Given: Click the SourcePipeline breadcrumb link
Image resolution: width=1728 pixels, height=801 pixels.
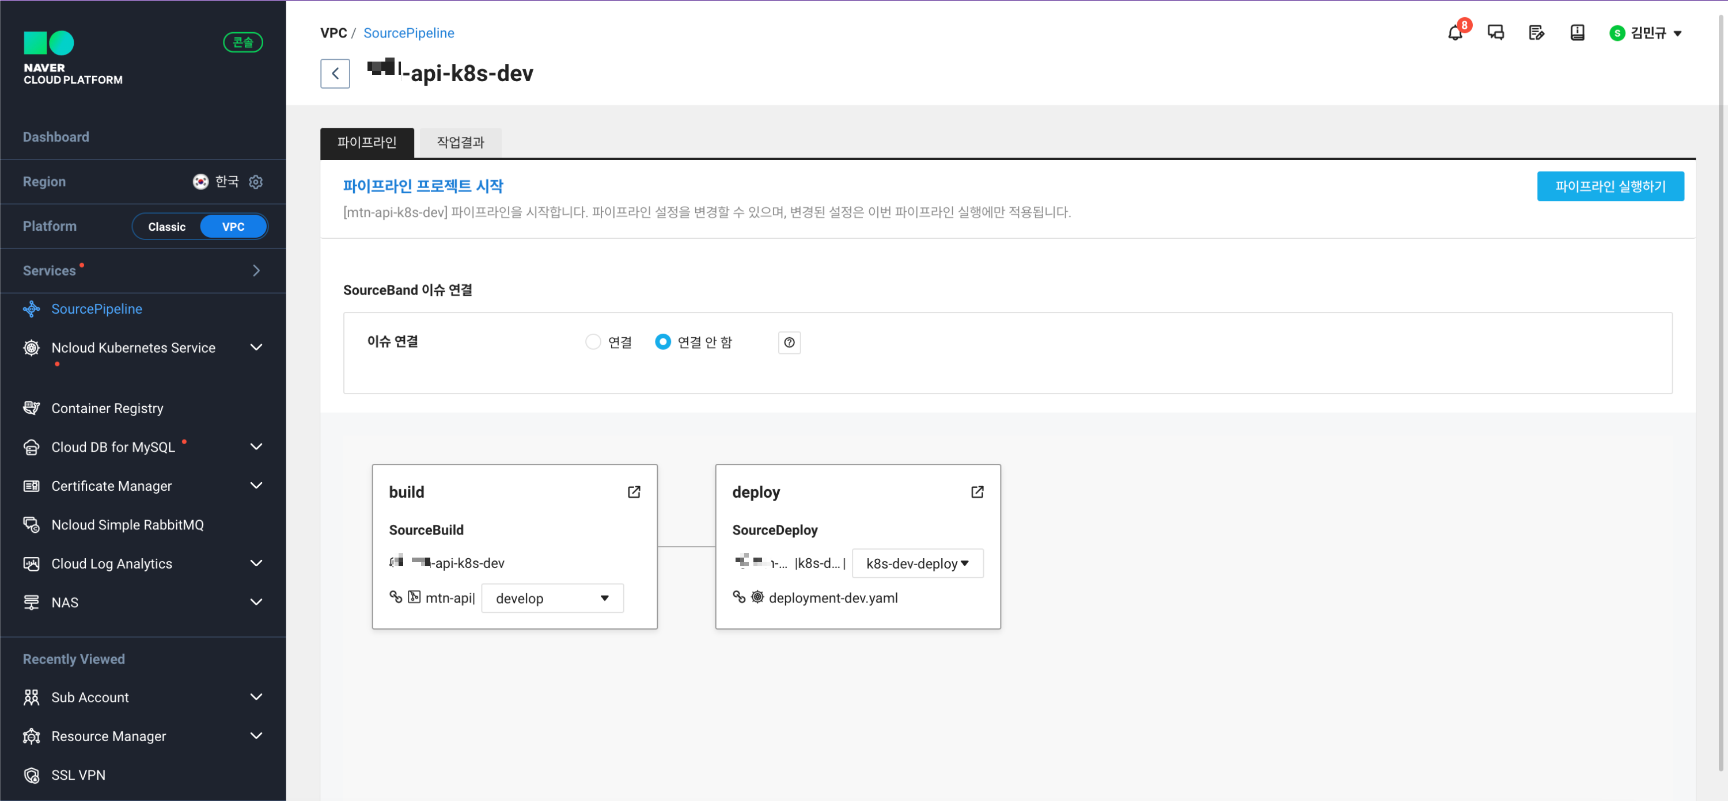Looking at the screenshot, I should tap(408, 33).
